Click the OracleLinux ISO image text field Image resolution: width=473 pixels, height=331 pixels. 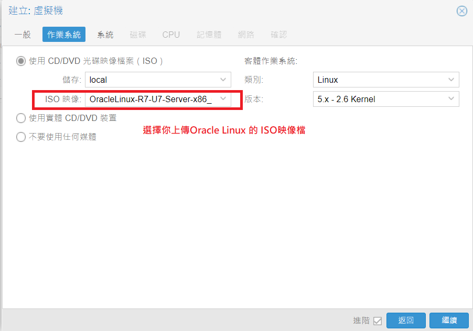[x=150, y=99]
